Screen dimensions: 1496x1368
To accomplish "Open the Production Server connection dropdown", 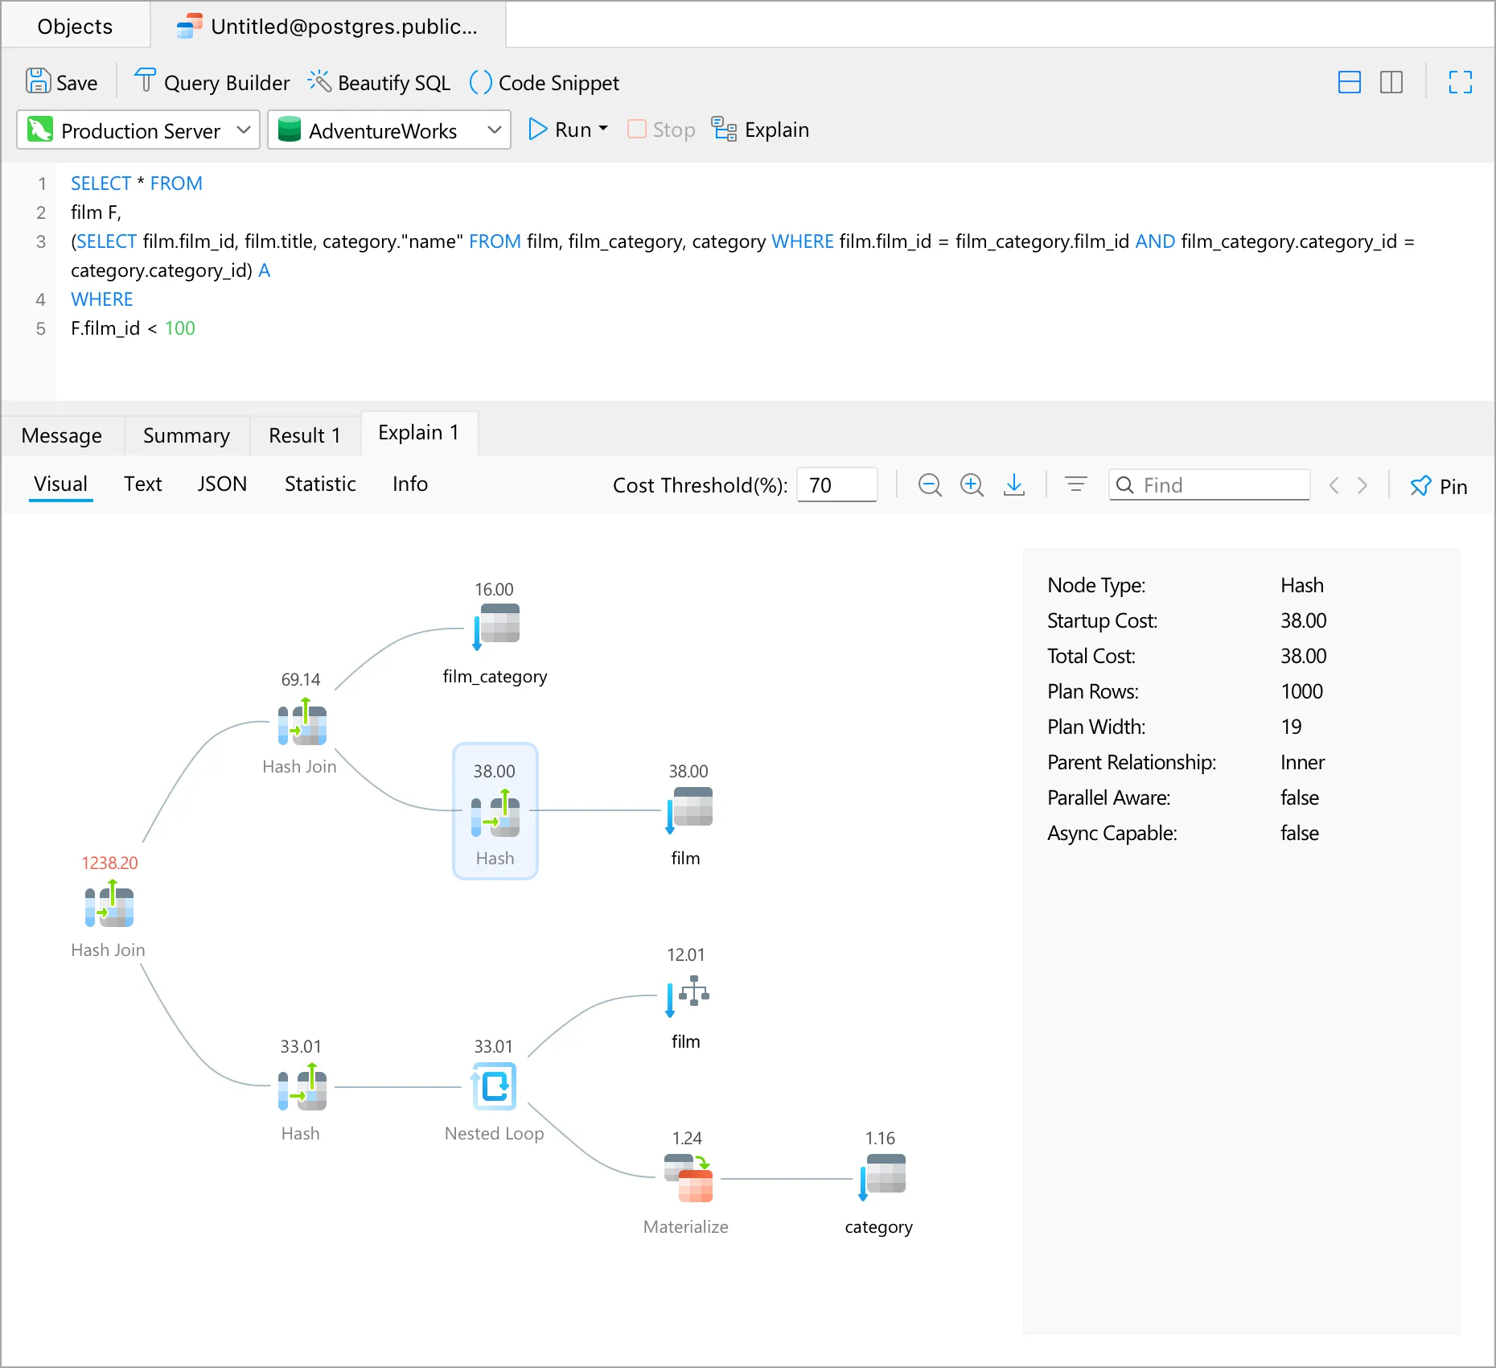I will coord(138,130).
